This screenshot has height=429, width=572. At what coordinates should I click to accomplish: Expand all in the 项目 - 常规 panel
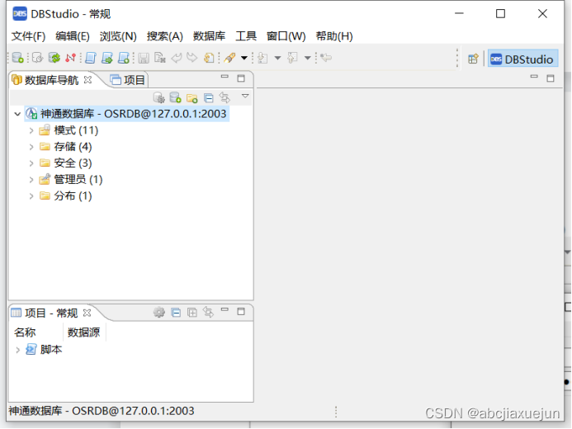click(192, 313)
